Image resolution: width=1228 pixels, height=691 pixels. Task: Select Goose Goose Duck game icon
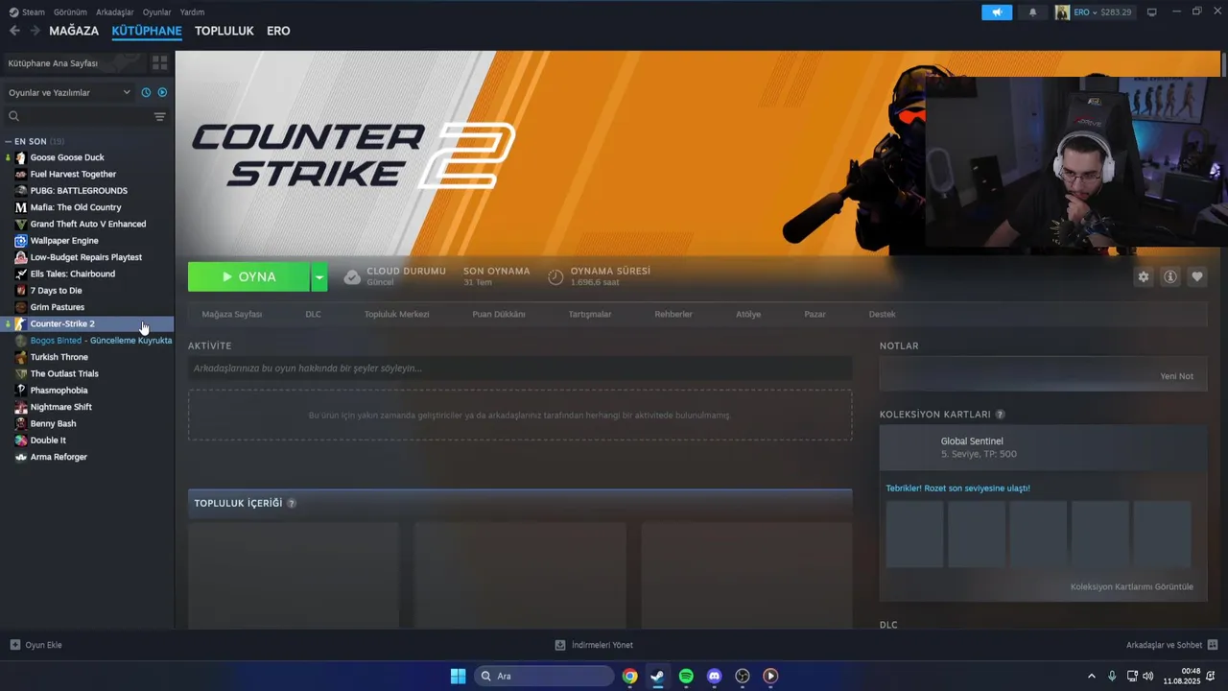click(x=21, y=157)
